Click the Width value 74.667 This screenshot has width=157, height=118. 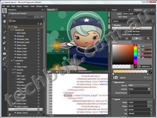[137, 102]
